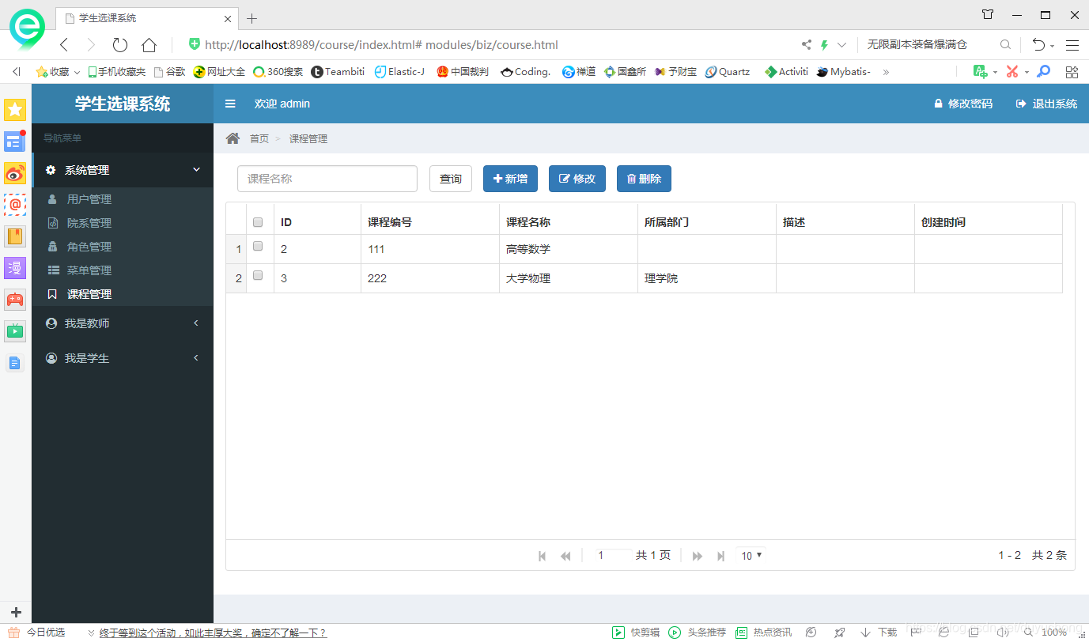Open the rows-per-page dropdown showing 10
The image size is (1089, 642).
pyautogui.click(x=751, y=556)
